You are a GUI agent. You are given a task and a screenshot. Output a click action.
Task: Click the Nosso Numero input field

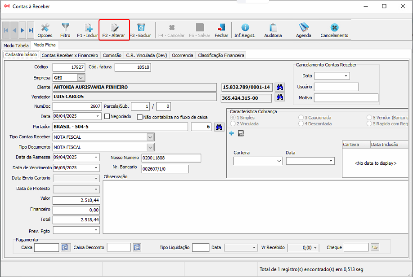171,158
